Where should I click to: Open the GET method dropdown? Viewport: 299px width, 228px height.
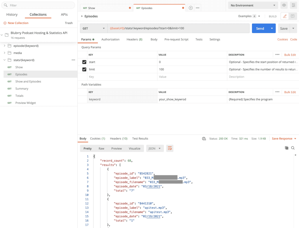[x=93, y=28]
